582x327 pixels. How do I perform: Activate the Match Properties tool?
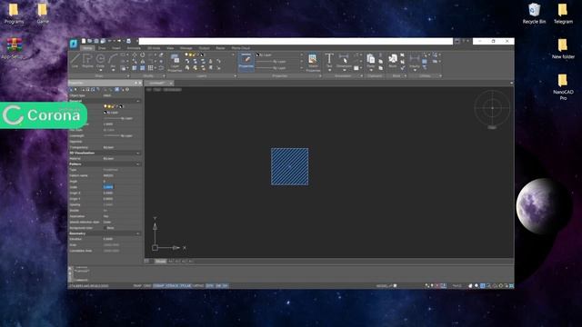[313, 63]
